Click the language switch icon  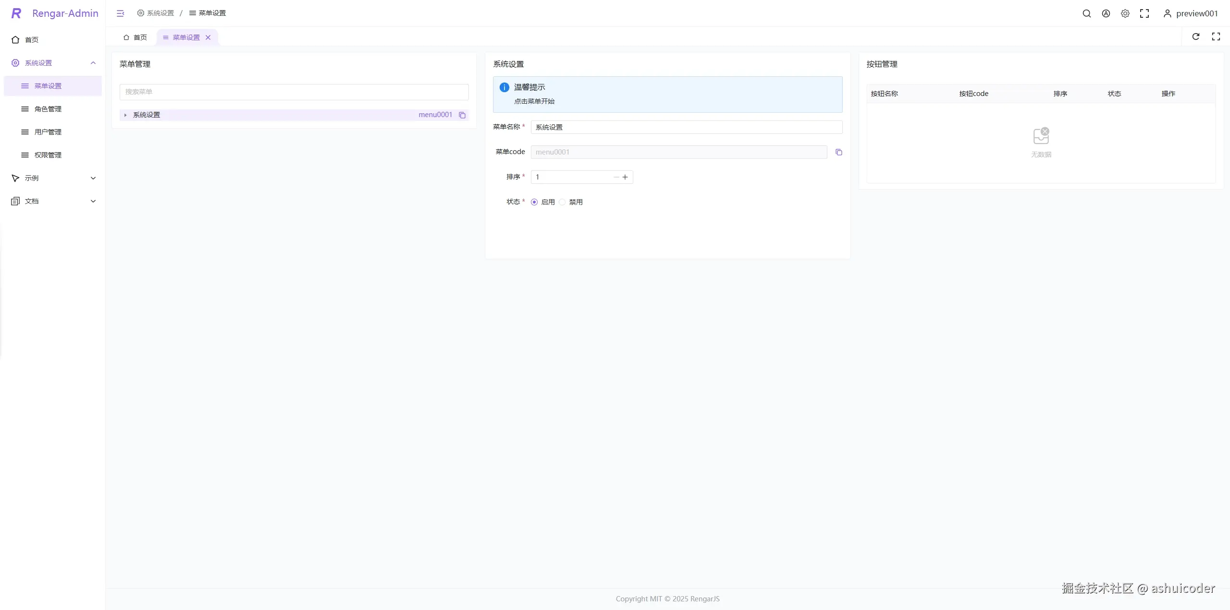pyautogui.click(x=1106, y=13)
